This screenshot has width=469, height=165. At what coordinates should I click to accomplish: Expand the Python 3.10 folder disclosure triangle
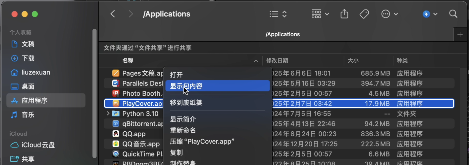coord(108,114)
